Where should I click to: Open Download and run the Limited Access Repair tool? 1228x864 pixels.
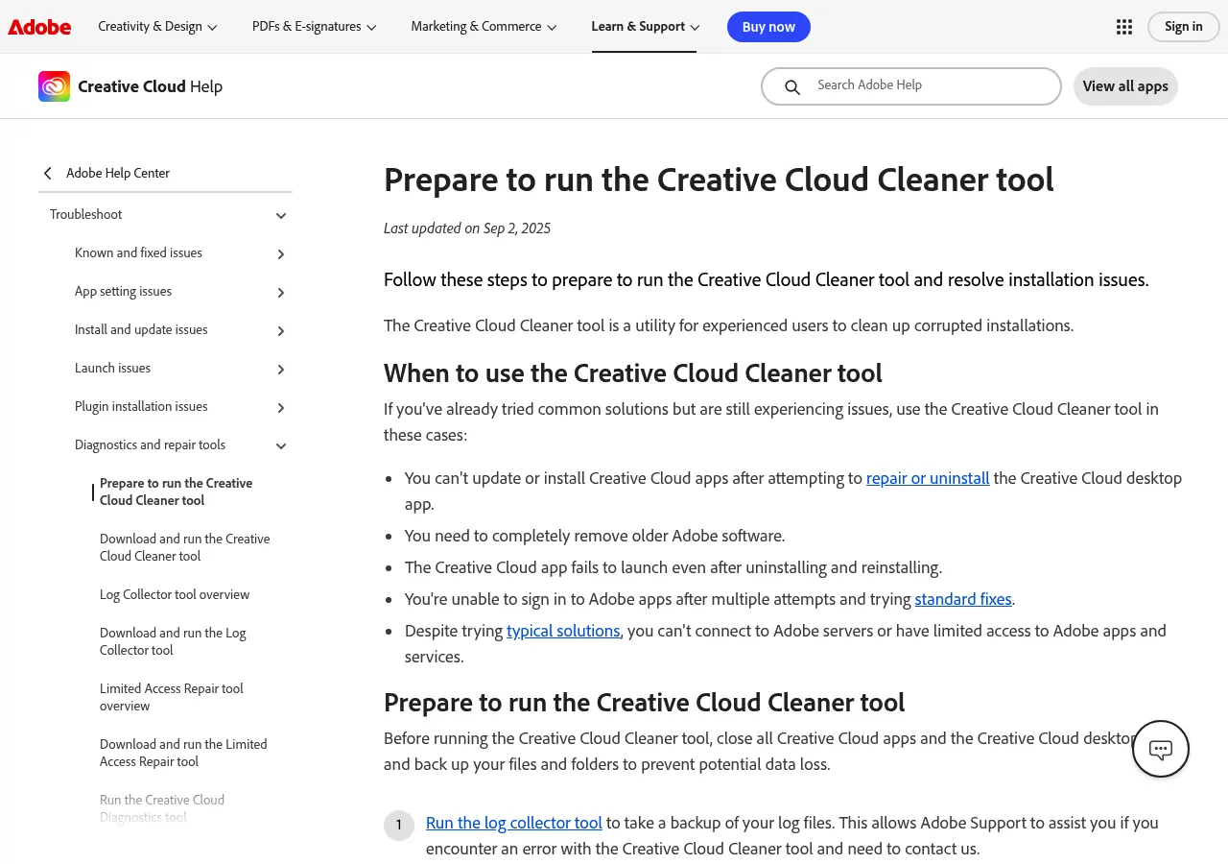183,753
